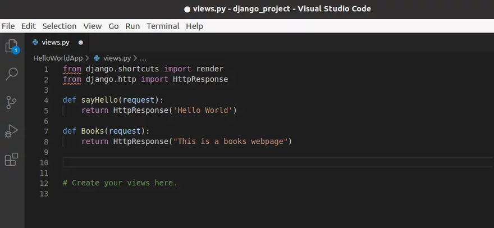Screen dimensions: 494x228
Task: Open the Help menu
Action: [x=194, y=26]
